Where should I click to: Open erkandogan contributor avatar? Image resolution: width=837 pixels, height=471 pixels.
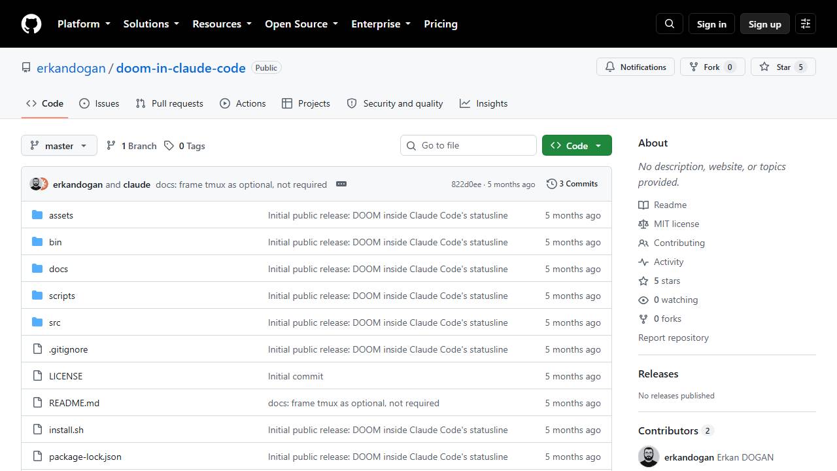(x=649, y=457)
